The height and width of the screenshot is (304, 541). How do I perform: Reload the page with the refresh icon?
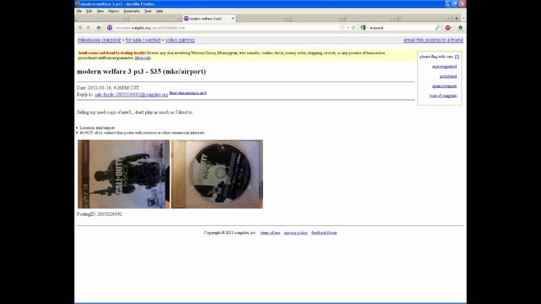click(353, 27)
